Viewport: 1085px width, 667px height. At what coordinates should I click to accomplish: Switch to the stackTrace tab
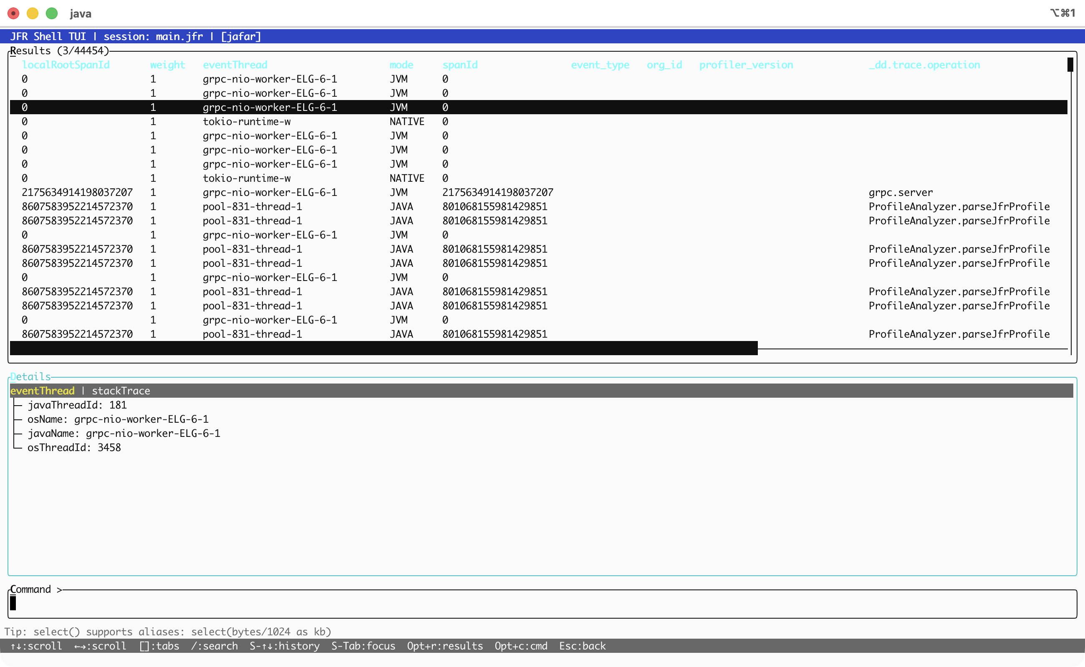click(x=121, y=391)
